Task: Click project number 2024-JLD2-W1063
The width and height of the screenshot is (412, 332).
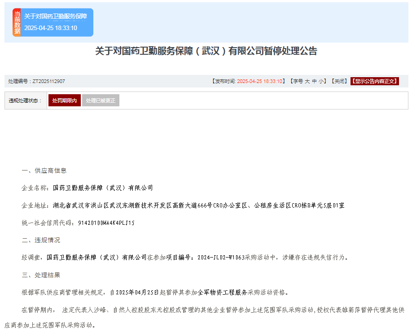Action: coord(220,258)
